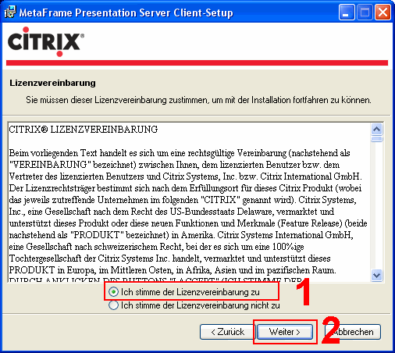395x353 pixels.
Task: Click the red number 1 annotation
Action: click(x=304, y=291)
